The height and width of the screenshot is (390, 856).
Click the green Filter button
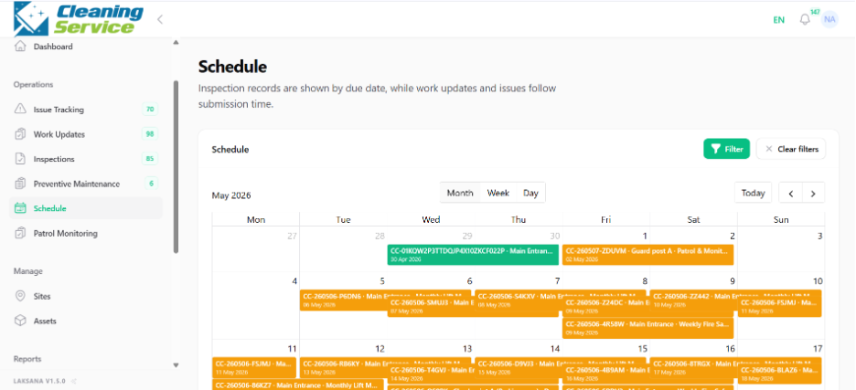(x=727, y=149)
